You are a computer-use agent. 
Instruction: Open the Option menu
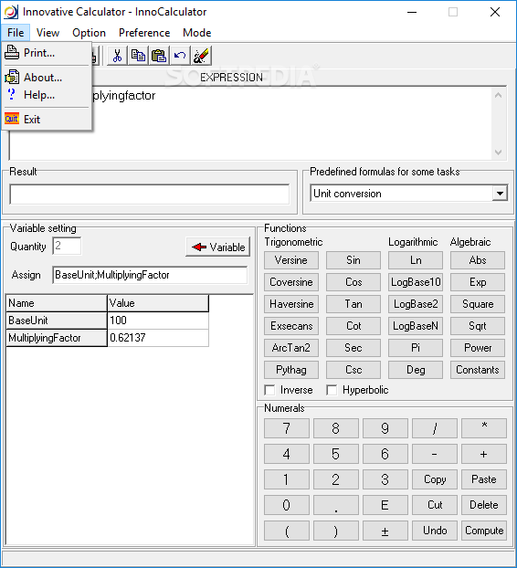90,33
